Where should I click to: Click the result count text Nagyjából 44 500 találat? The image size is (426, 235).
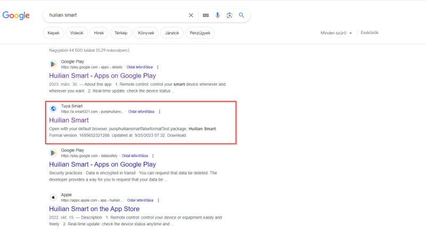click(89, 50)
